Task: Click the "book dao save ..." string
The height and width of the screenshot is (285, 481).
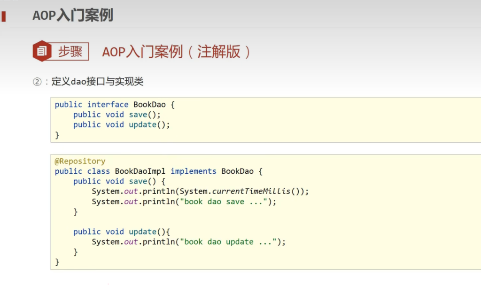Action: (224, 202)
